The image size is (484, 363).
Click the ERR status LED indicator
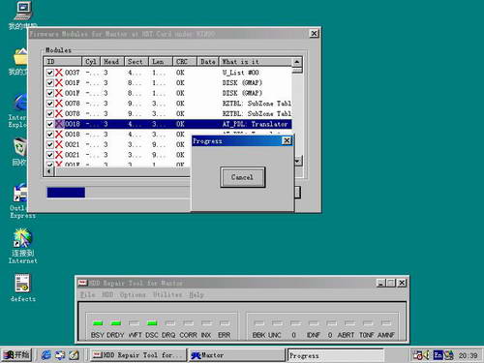pyautogui.click(x=225, y=323)
